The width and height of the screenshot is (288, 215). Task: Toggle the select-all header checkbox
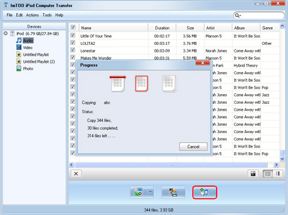[73, 27]
